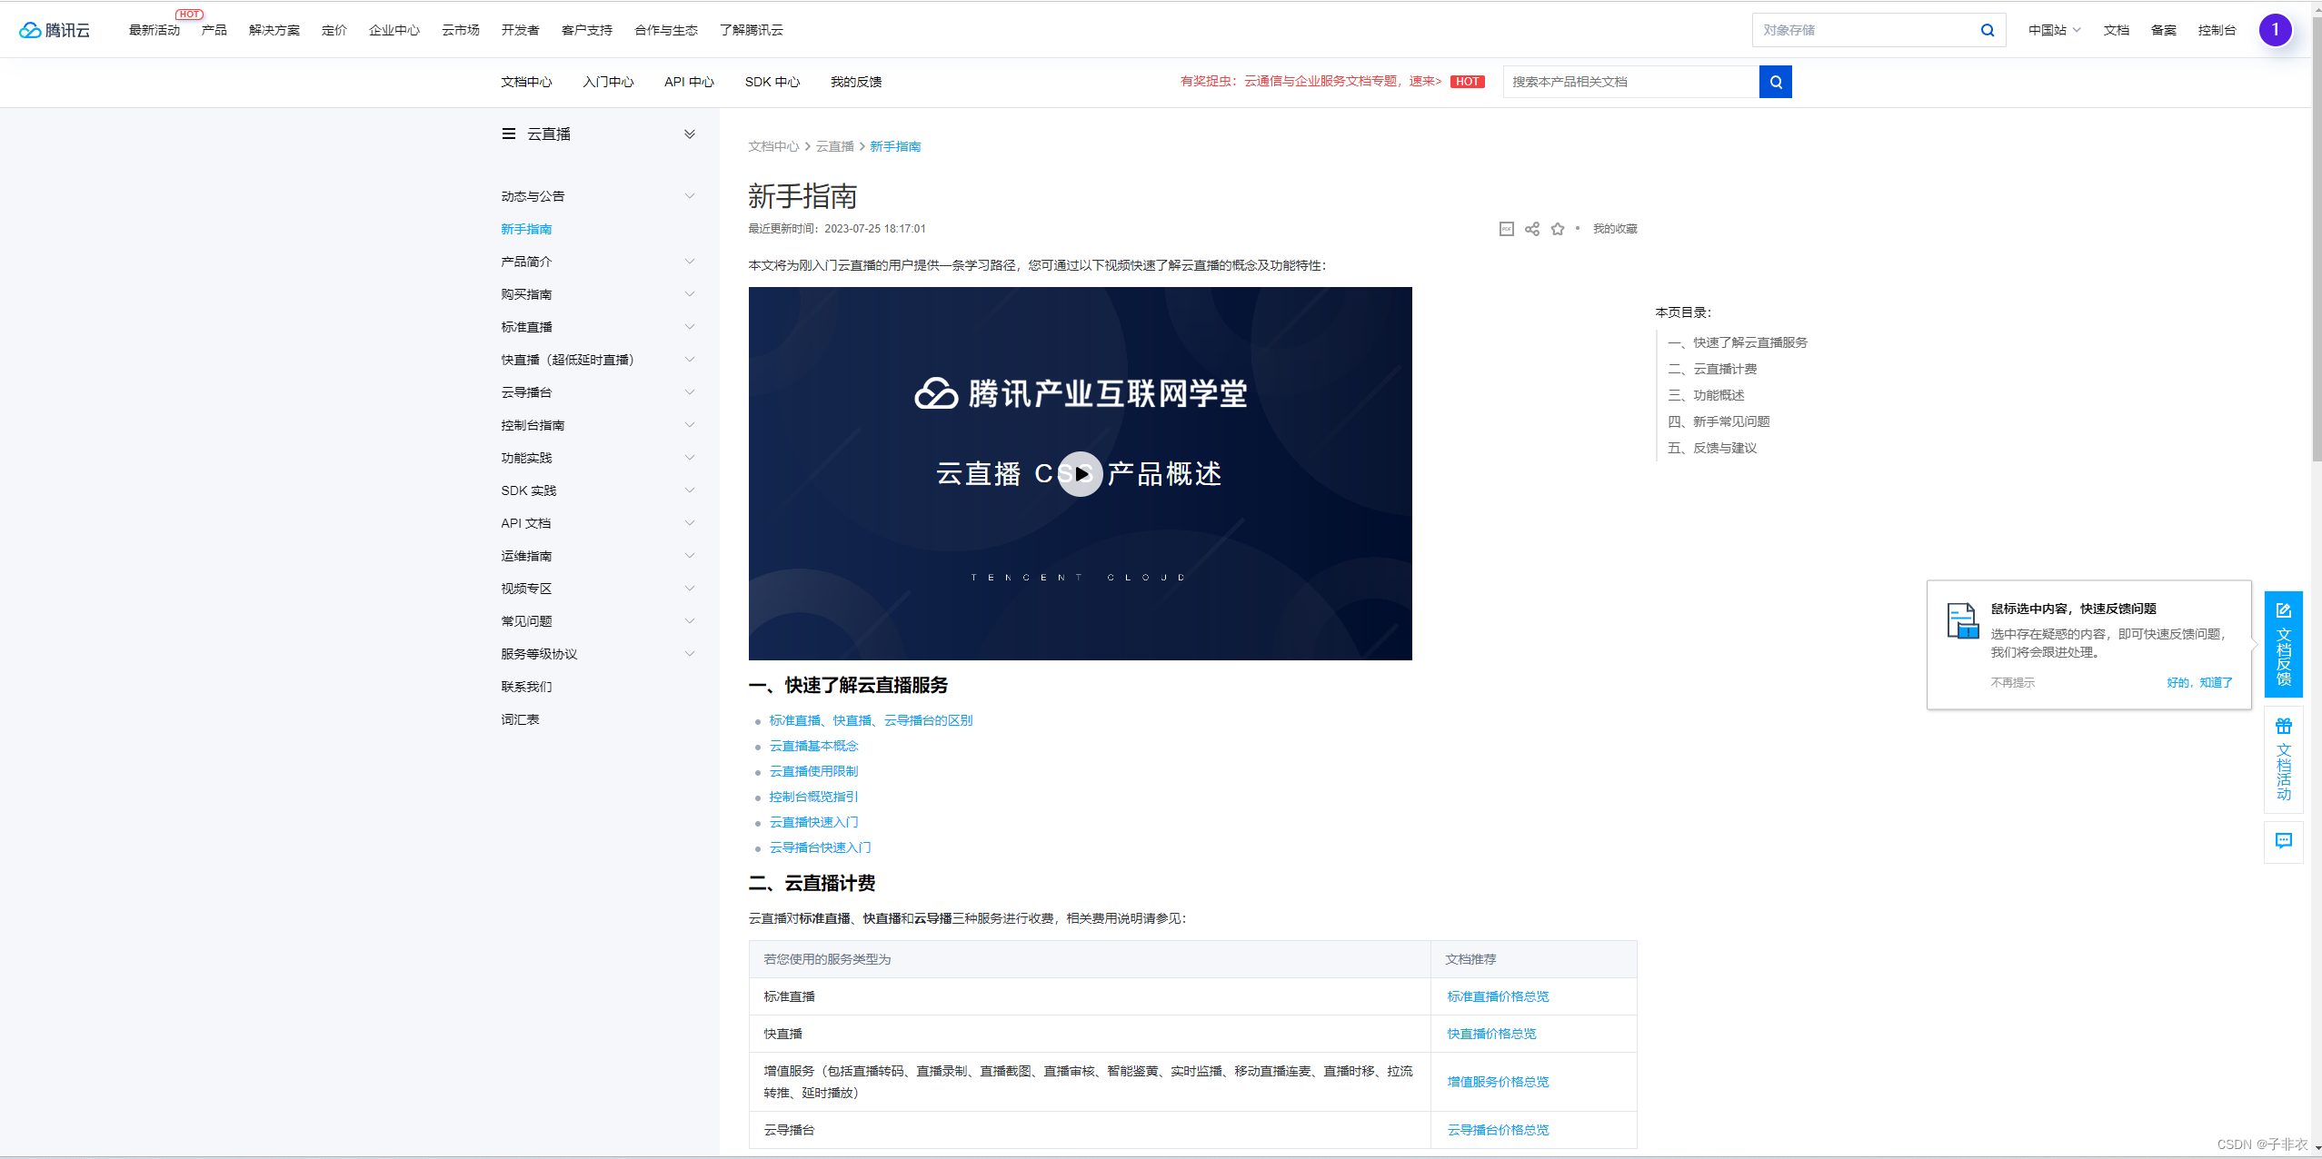
Task: Switch to the API 中心 tab
Action: [x=689, y=82]
